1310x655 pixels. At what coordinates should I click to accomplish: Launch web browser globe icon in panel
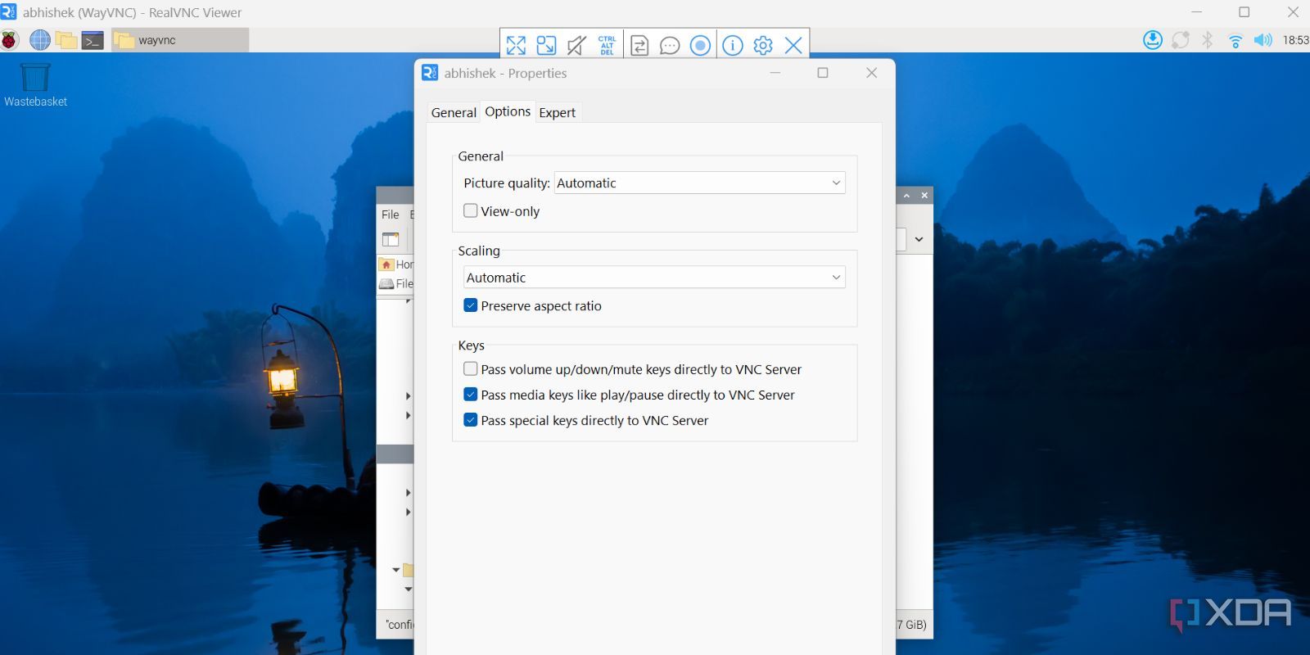pyautogui.click(x=39, y=39)
